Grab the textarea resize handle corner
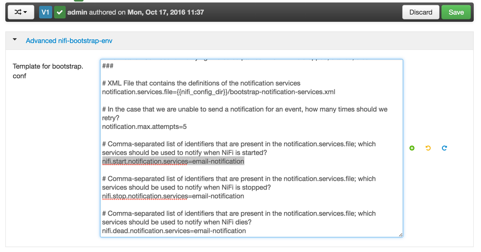 coord(401,235)
